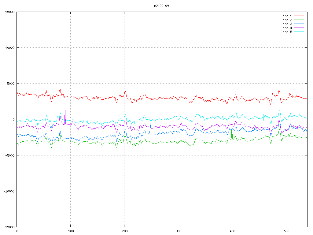Click the blue line 3 legend sample
This screenshot has width=313, height=235.
tap(299, 24)
